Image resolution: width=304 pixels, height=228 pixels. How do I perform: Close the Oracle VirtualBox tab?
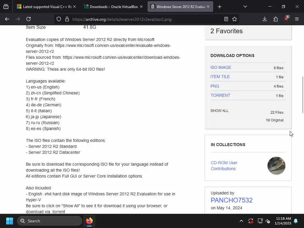click(141, 7)
